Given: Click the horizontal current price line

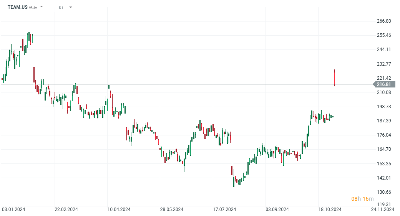Looking at the screenshot, I should click(x=192, y=84).
